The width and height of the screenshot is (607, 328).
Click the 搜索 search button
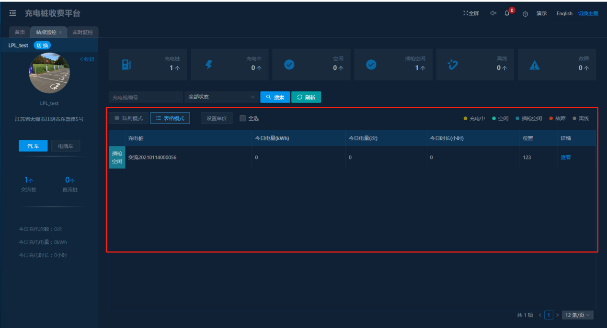275,97
